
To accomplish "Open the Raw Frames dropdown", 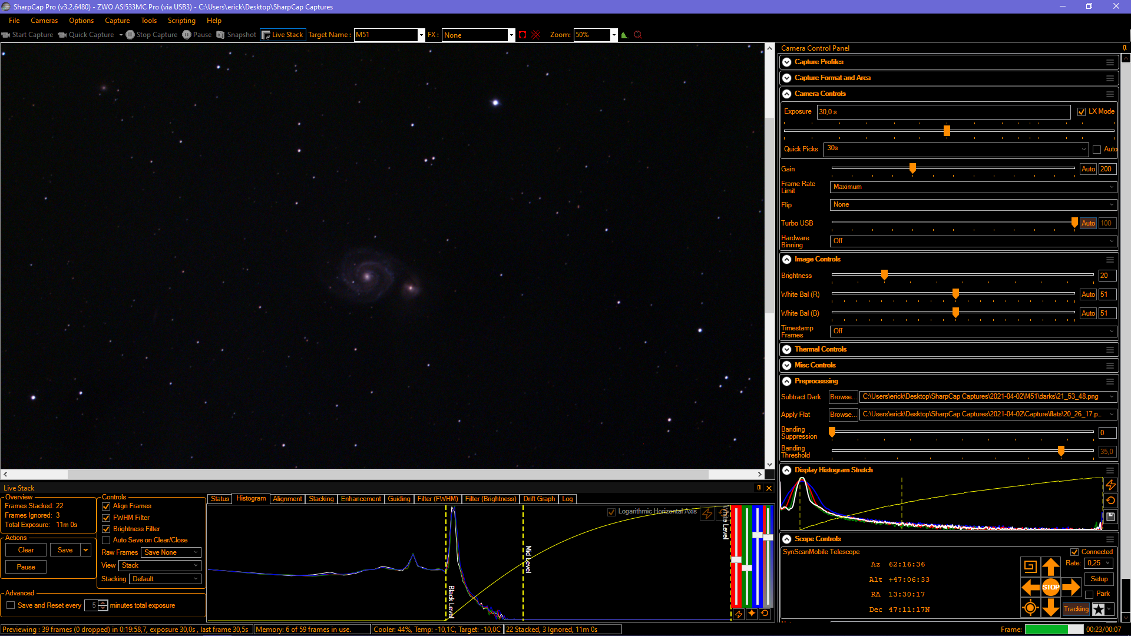I will tap(171, 552).
